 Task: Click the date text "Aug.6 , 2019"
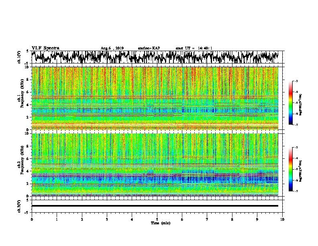point(112,48)
